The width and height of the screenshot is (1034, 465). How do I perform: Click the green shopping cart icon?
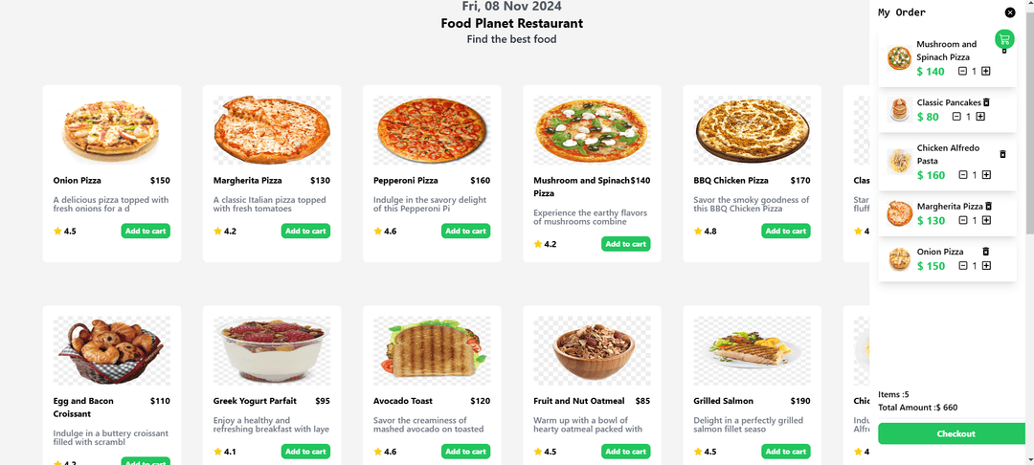[x=1004, y=39]
